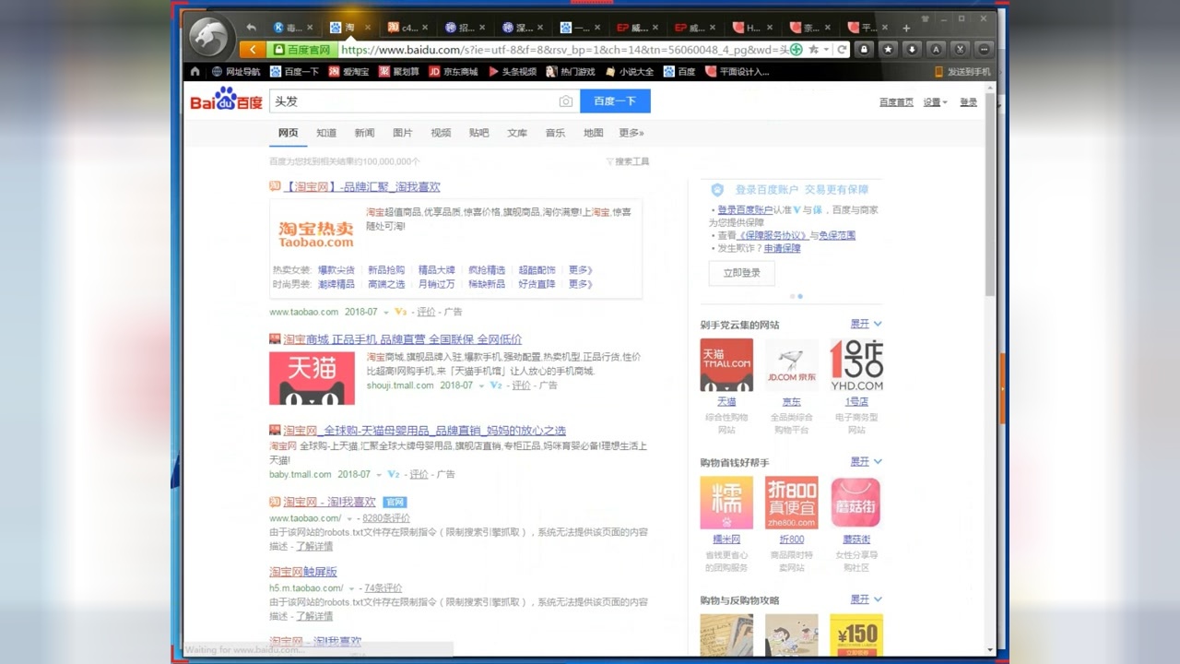The height and width of the screenshot is (664, 1180).
Task: Click the camera image-search icon in the search box
Action: point(566,101)
